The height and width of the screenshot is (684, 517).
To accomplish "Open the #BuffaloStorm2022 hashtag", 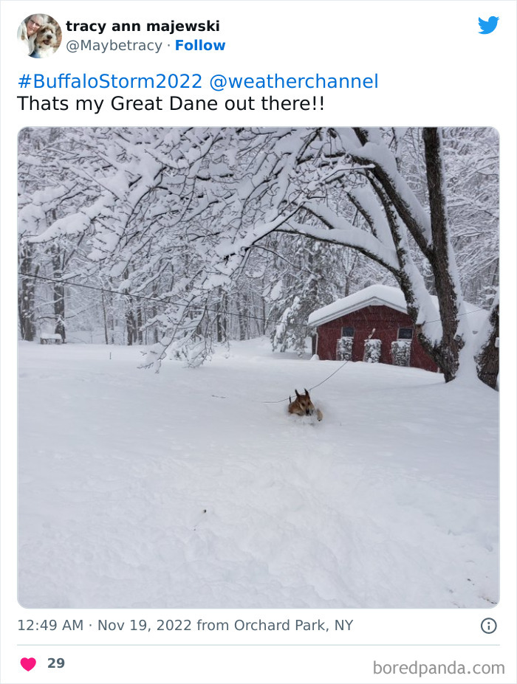I will coord(109,81).
